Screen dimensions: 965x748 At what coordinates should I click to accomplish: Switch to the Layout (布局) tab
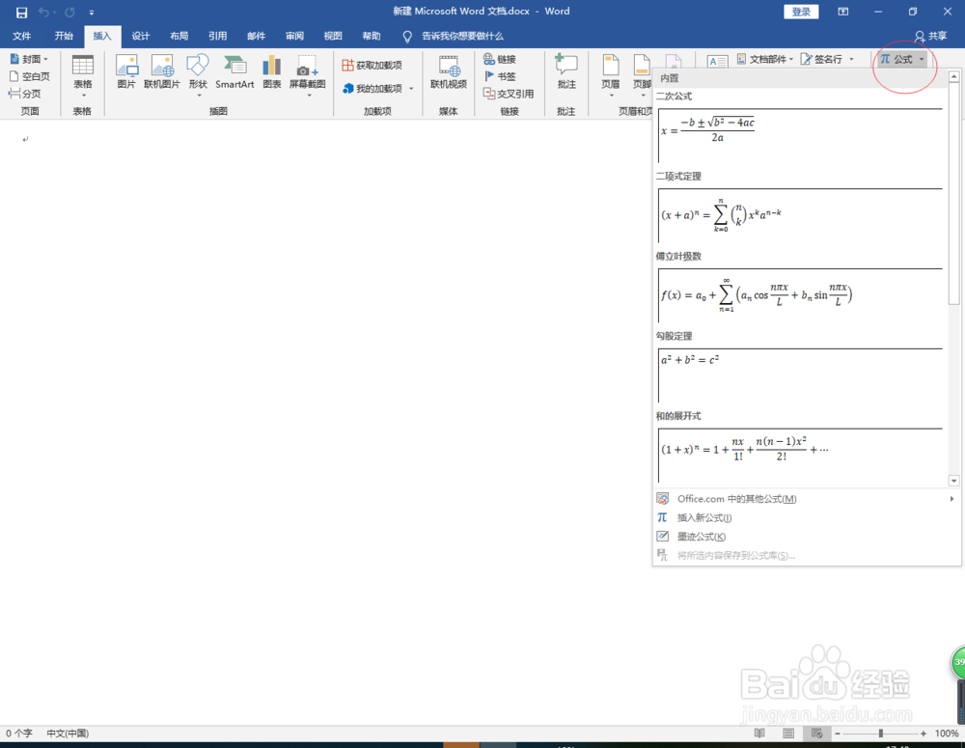[179, 37]
